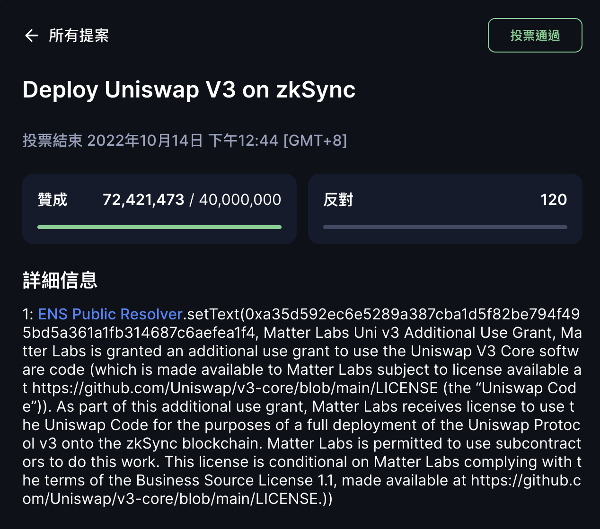This screenshot has width=600, height=529.
Task: Select the 反對 vote result card
Action: coord(445,209)
